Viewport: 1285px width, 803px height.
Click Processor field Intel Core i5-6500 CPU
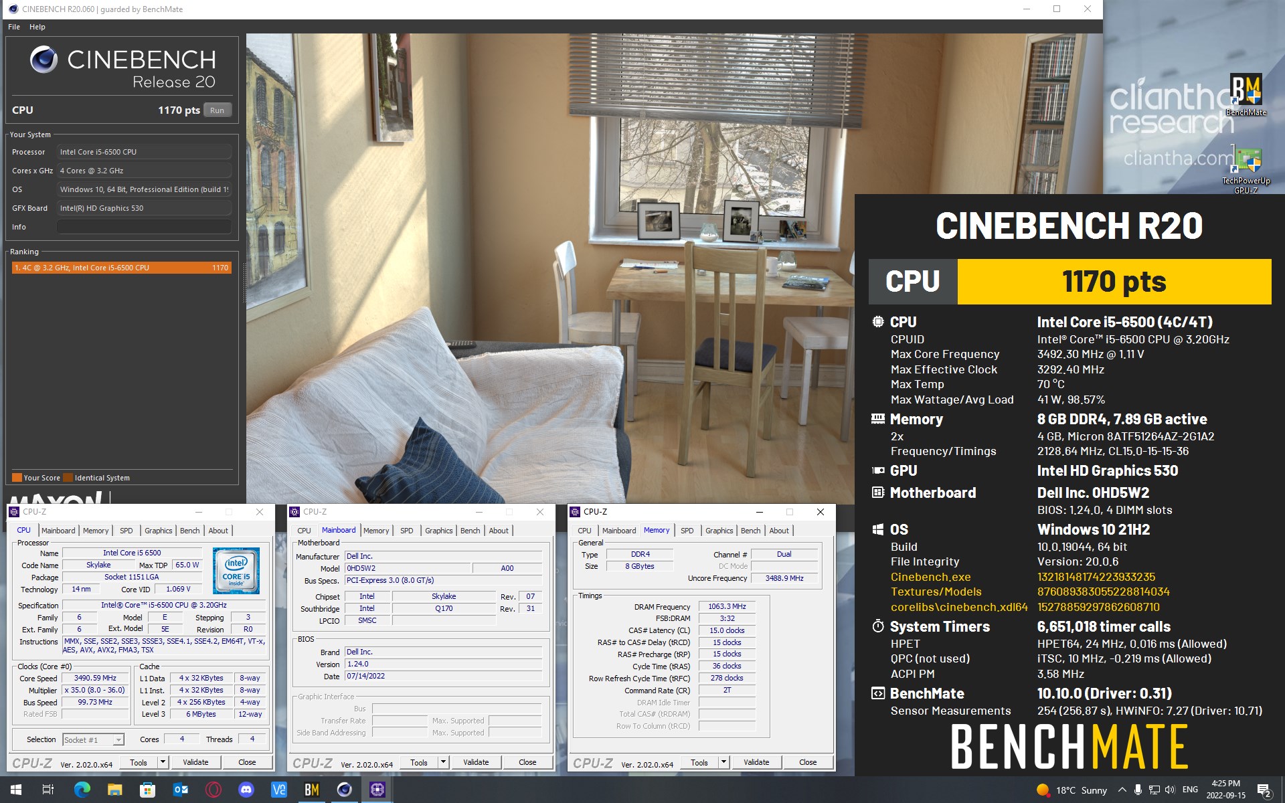144,152
